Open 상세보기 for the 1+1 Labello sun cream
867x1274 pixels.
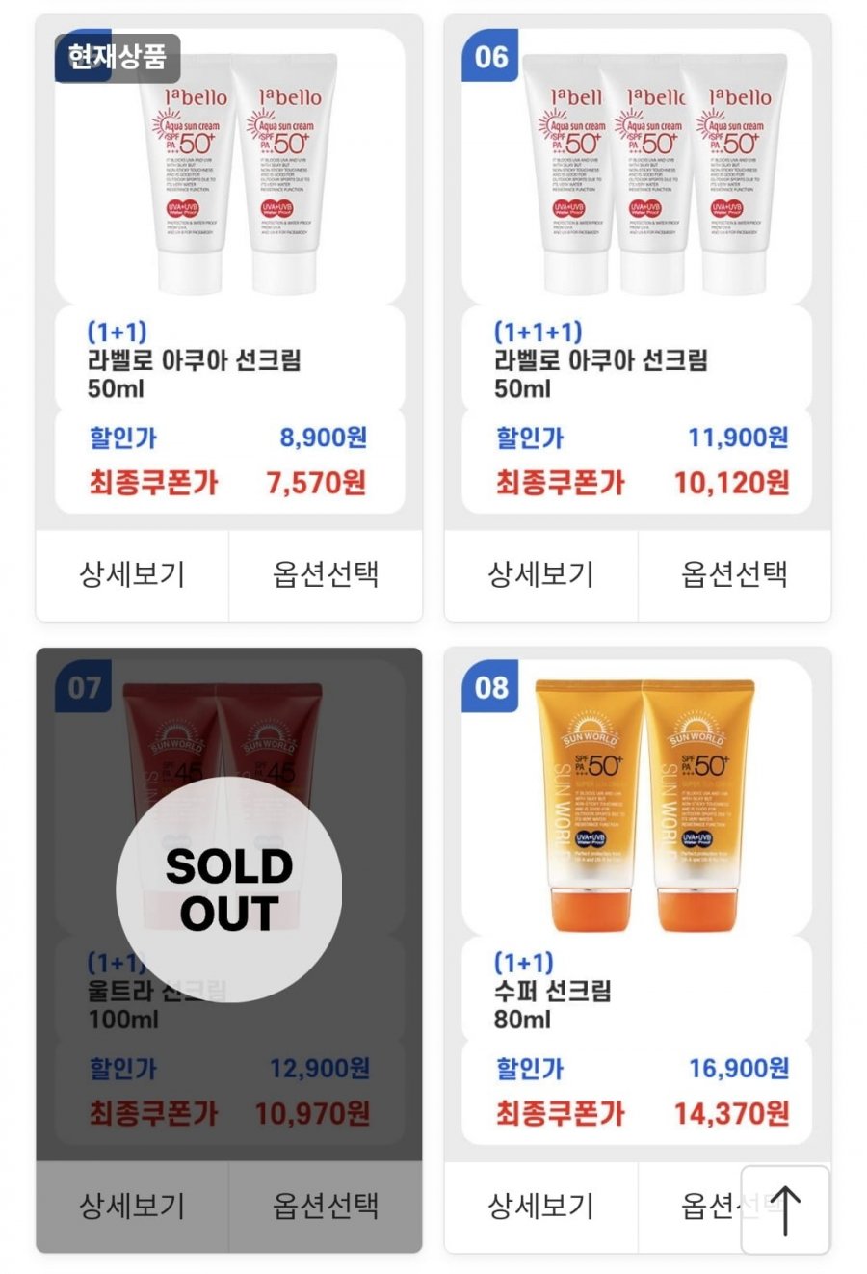pyautogui.click(x=132, y=575)
